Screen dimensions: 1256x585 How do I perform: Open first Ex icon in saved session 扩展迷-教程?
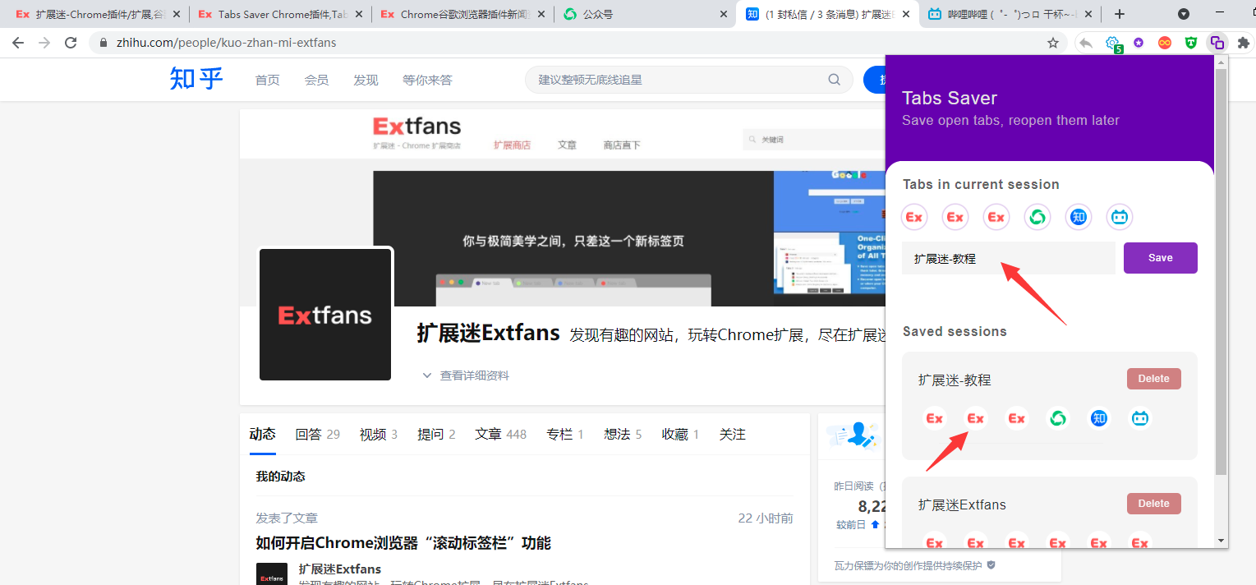click(935, 418)
